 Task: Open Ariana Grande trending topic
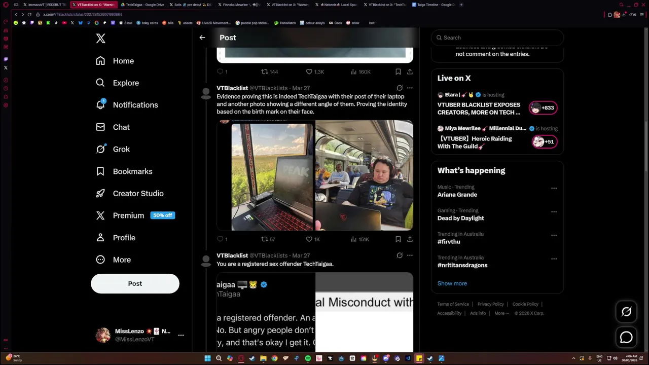[457, 195]
